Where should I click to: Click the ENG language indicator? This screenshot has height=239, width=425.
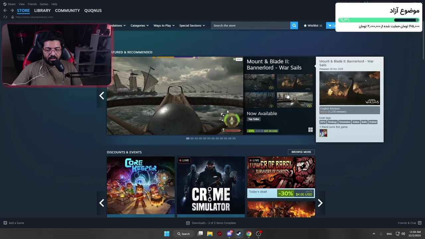[x=389, y=234]
